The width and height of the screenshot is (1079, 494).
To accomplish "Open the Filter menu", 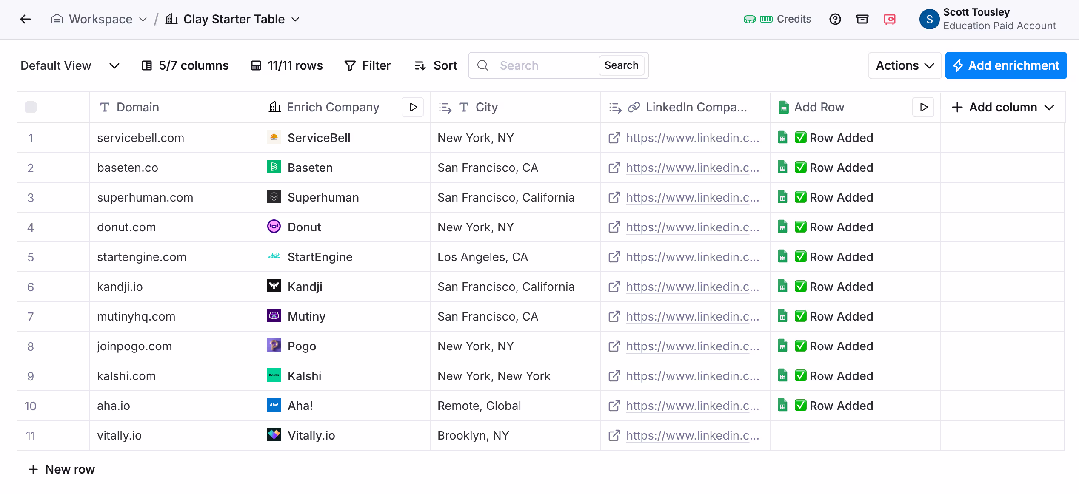I will pyautogui.click(x=368, y=65).
